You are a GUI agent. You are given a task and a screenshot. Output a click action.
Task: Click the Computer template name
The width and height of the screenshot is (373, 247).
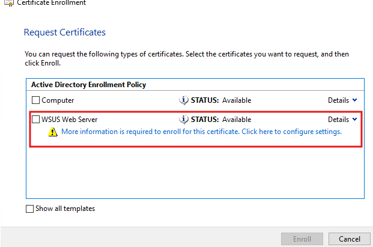pyautogui.click(x=58, y=100)
